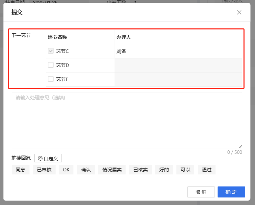Viewport: 255px width, 205px height.
Task: Close the 提交 dialog with X icon
Action: pyautogui.click(x=239, y=12)
